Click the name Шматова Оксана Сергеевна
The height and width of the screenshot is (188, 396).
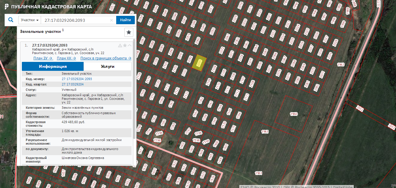point(83,158)
